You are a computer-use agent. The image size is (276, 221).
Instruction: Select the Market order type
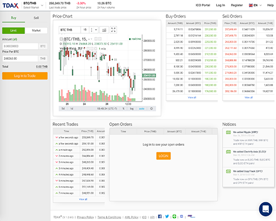click(x=36, y=30)
